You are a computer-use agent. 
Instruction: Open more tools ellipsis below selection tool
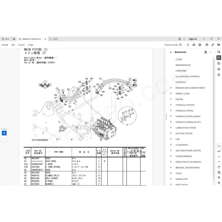pos(4,139)
